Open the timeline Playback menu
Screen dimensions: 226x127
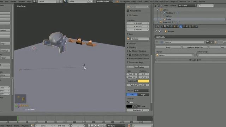25,126
